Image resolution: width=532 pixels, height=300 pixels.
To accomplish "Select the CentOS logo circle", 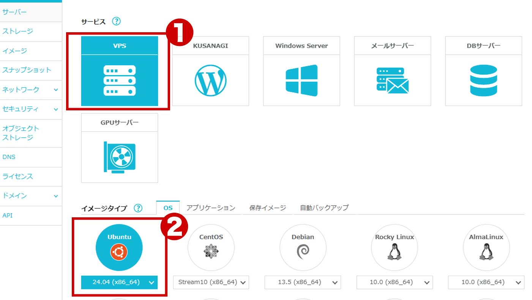I will coord(211,248).
